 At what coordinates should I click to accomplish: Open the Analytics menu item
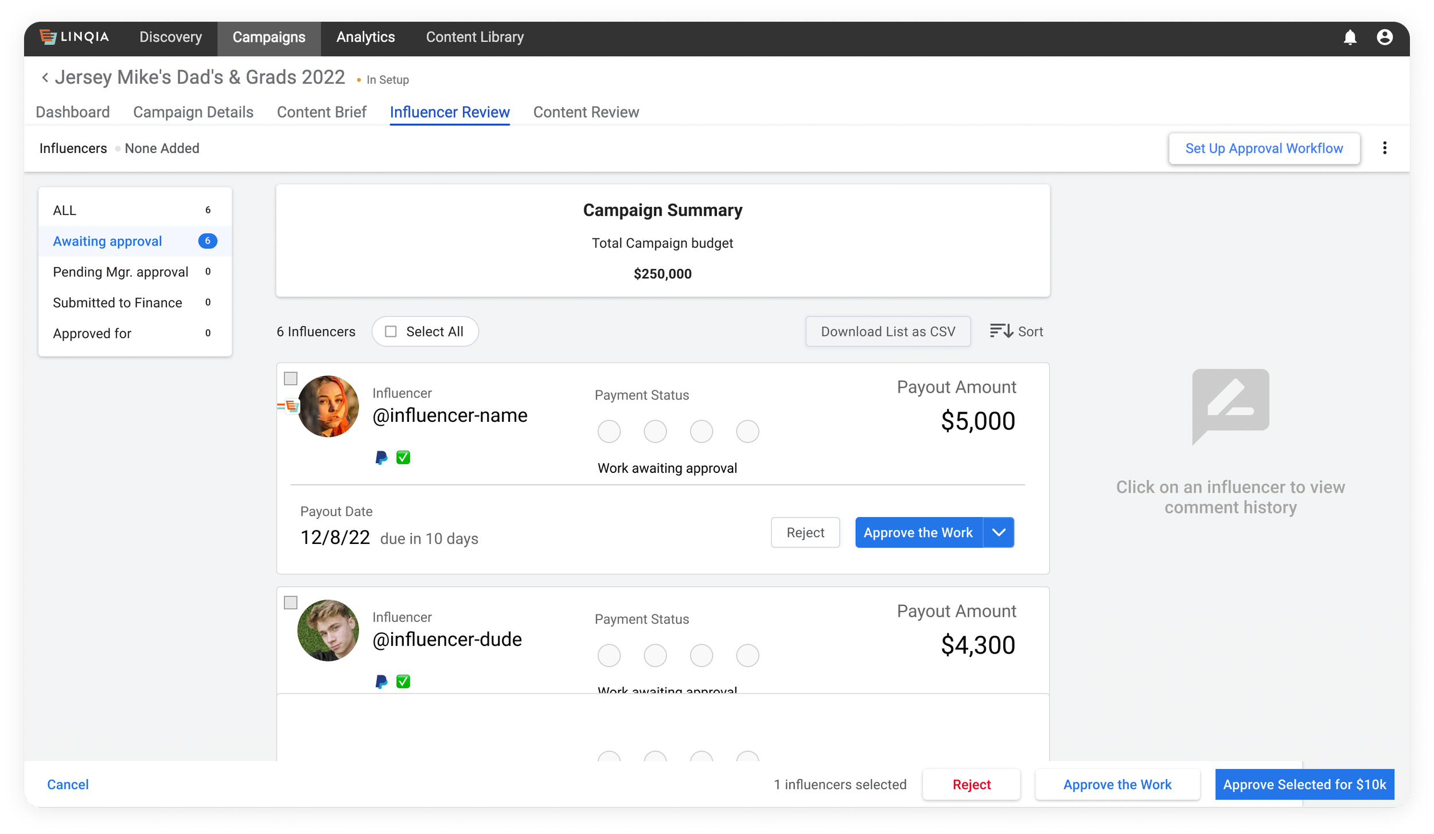click(365, 37)
